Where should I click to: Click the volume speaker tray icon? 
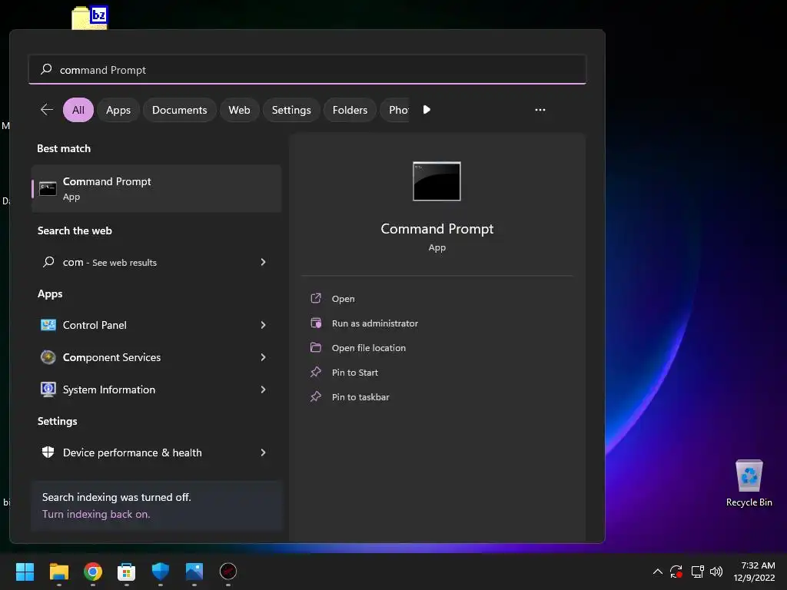pyautogui.click(x=716, y=572)
